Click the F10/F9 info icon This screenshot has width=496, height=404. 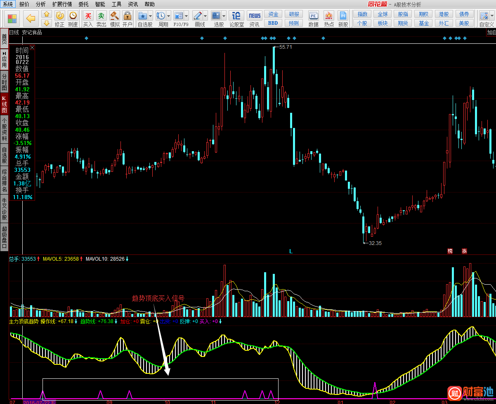[179, 16]
